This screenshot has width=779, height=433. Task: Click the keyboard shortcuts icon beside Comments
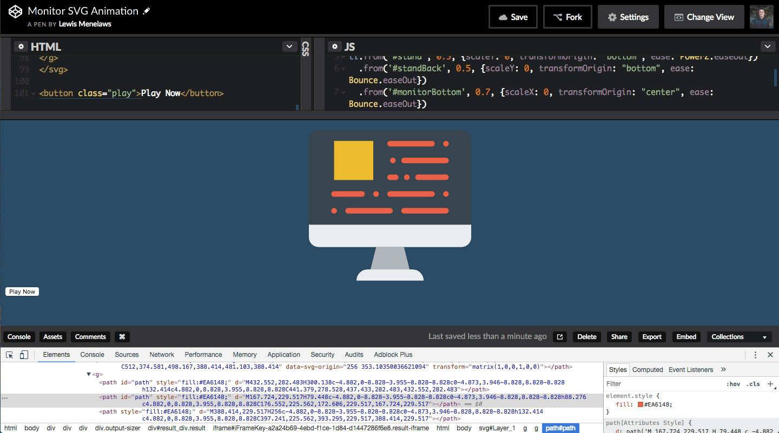coord(122,336)
